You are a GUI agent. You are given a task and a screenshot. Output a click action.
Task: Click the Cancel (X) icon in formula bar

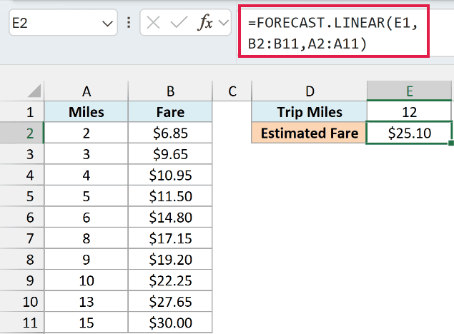[x=153, y=23]
